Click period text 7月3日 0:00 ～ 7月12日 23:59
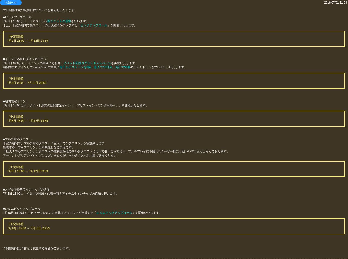The image size is (348, 259). click(x=27, y=83)
